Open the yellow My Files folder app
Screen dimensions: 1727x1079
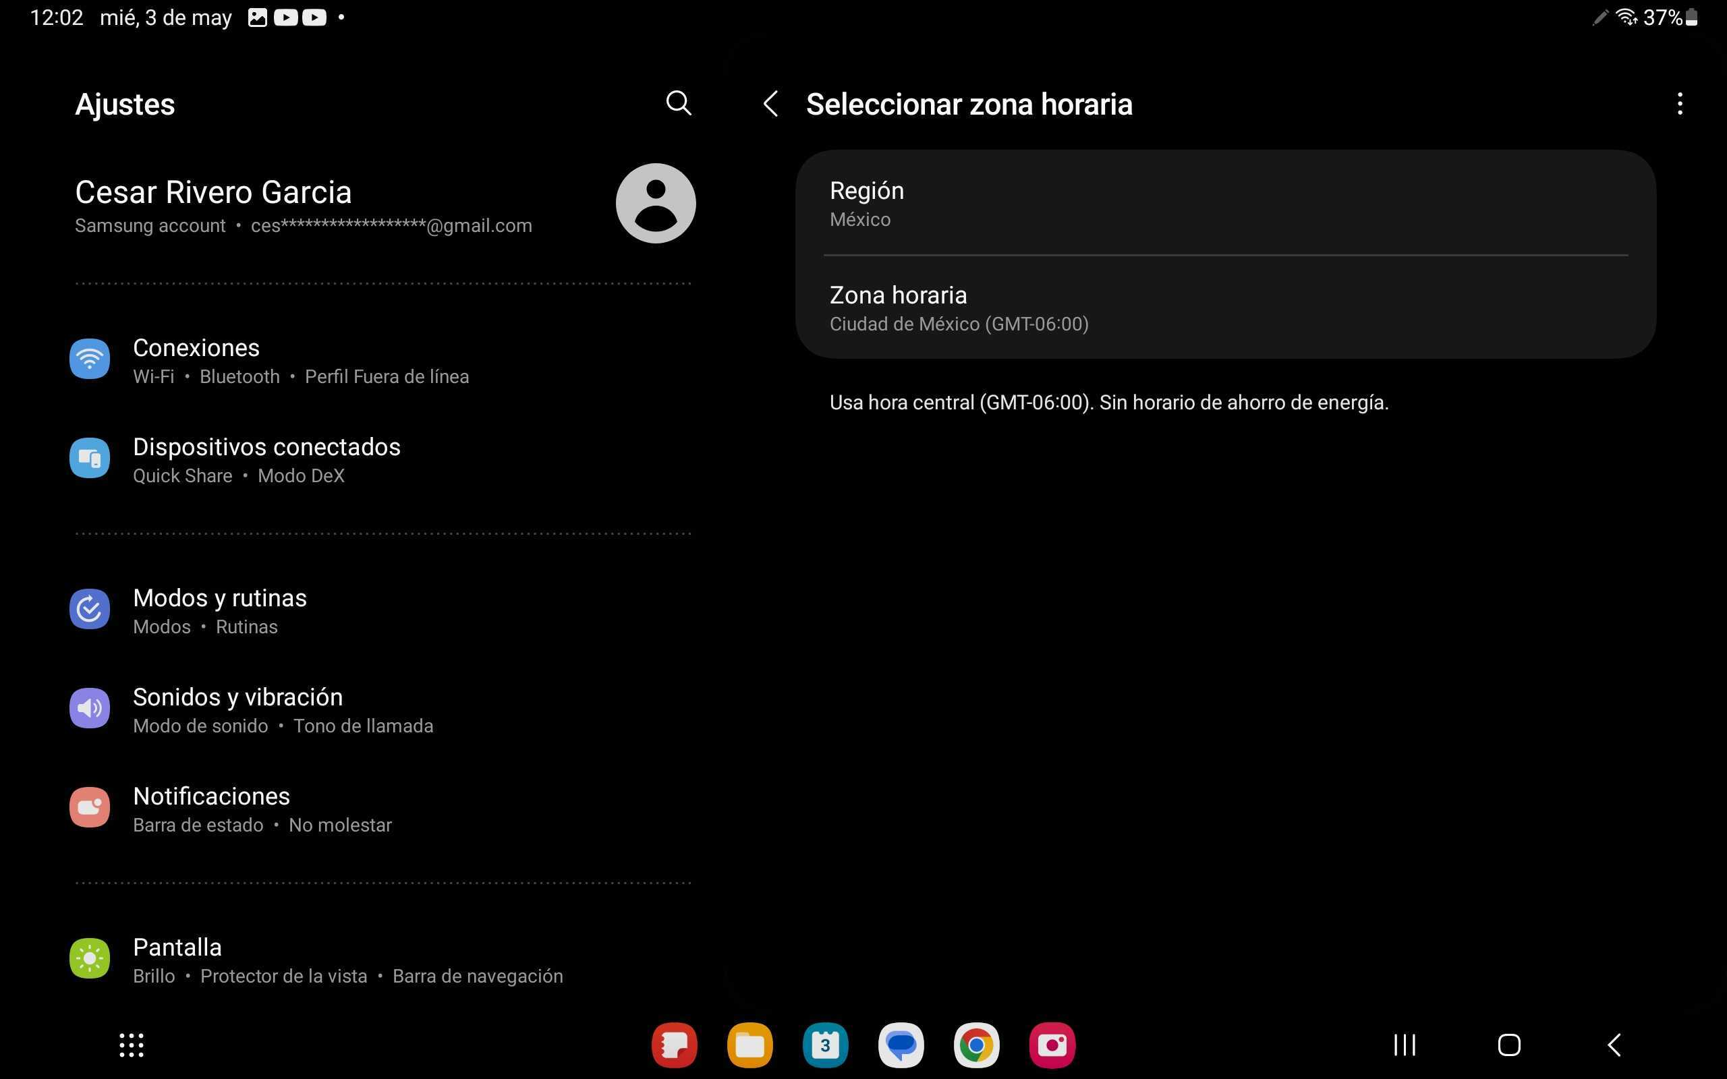(749, 1045)
